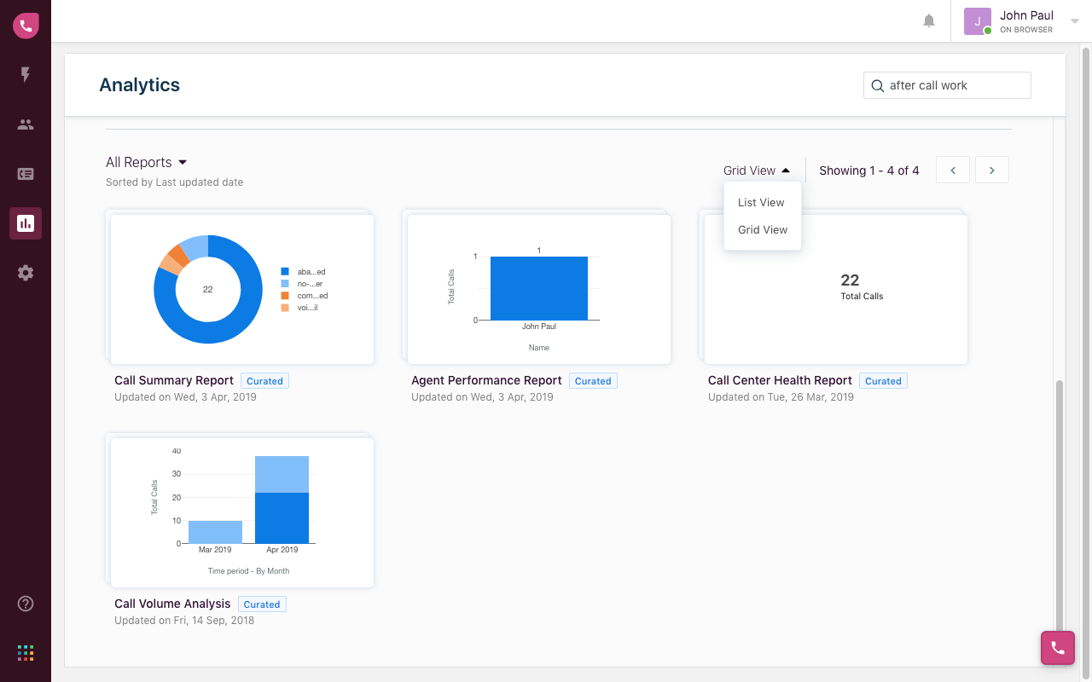
Task: Open the help question mark icon
Action: click(26, 604)
